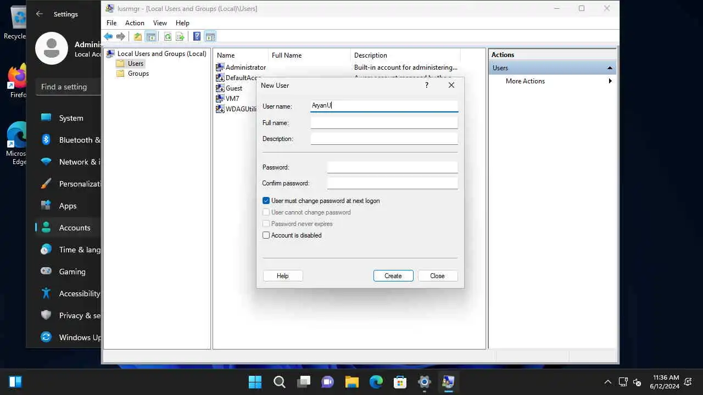Click the Full name input field
703x395 pixels.
tap(384, 123)
